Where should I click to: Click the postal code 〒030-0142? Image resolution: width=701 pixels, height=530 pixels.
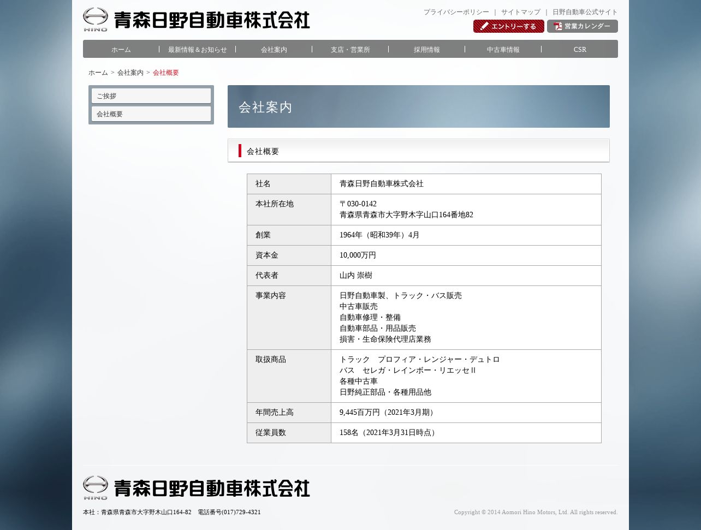coord(358,204)
